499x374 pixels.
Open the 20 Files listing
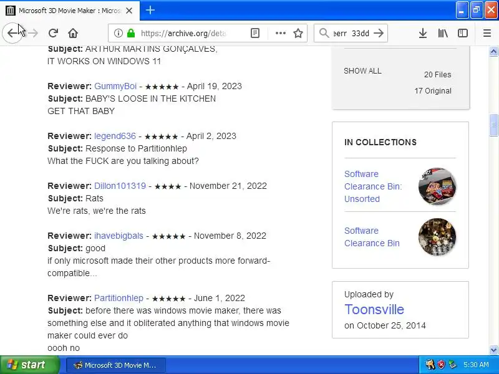(x=438, y=75)
